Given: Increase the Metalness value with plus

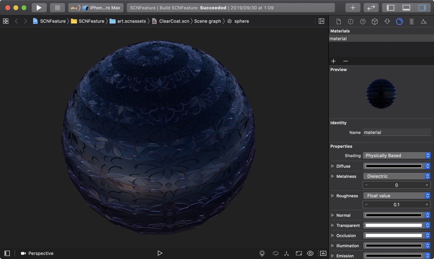Looking at the screenshot, I should tap(427, 185).
